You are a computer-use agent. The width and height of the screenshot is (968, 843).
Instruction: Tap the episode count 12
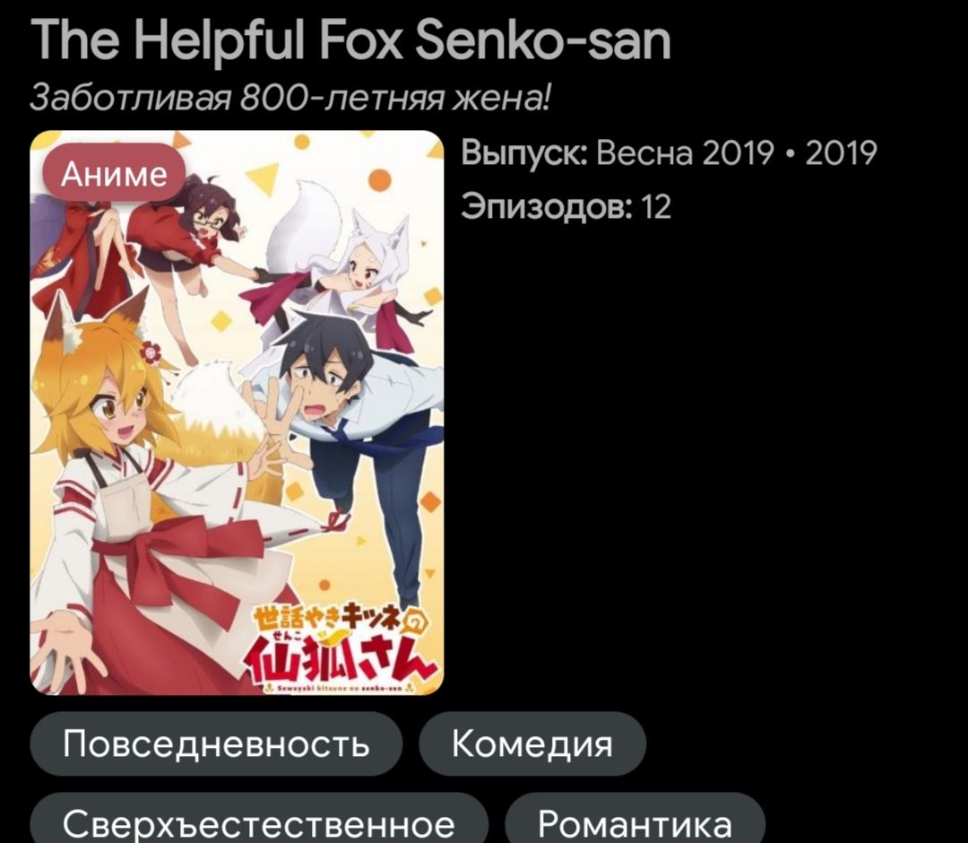coord(656,207)
